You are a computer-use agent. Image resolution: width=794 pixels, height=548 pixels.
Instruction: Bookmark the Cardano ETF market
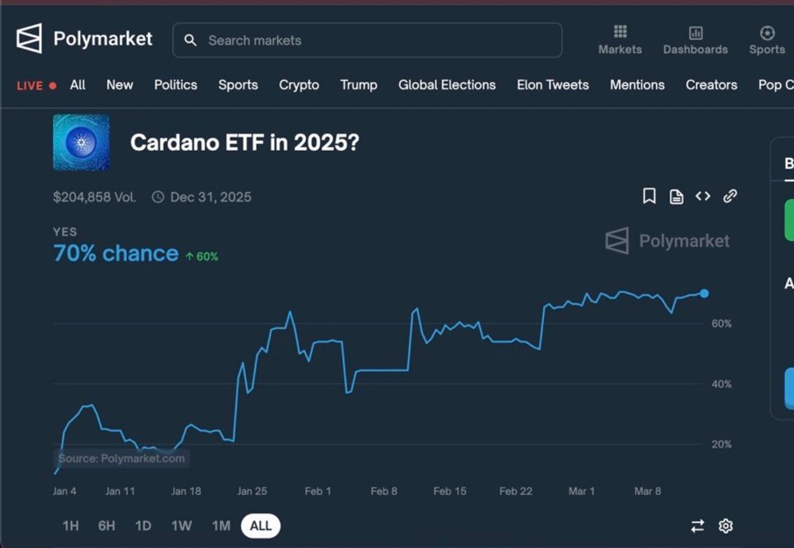pos(649,196)
